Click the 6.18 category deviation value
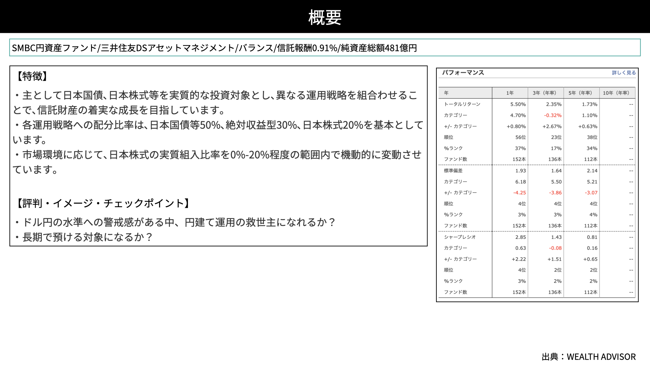The width and height of the screenshot is (650, 365). pos(521,182)
